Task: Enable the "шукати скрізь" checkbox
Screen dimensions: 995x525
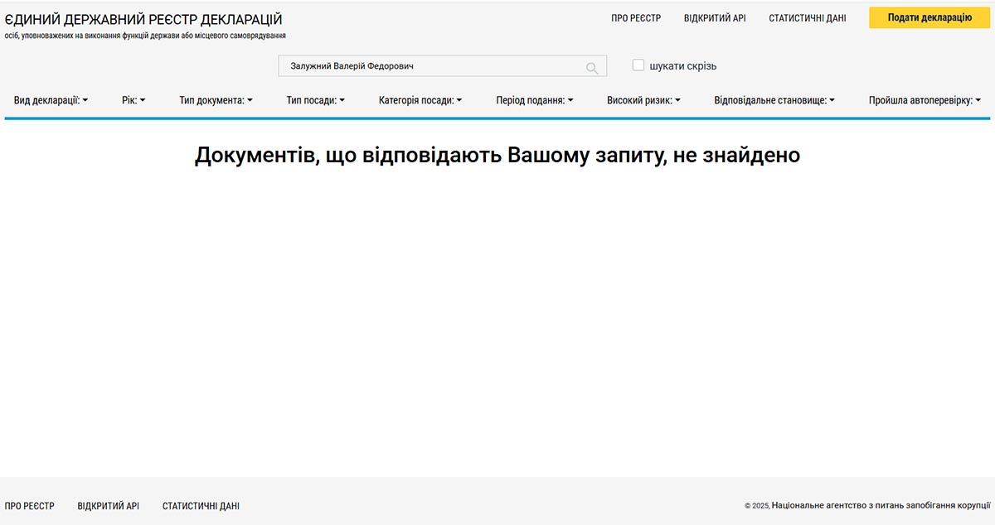Action: (x=638, y=65)
